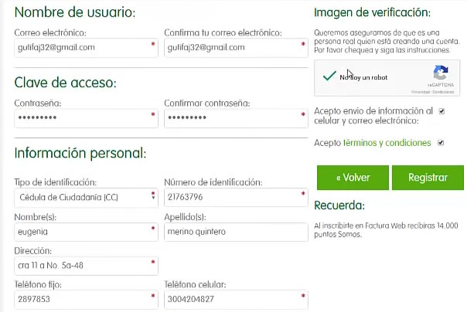Click the Dirección address field

[86, 266]
